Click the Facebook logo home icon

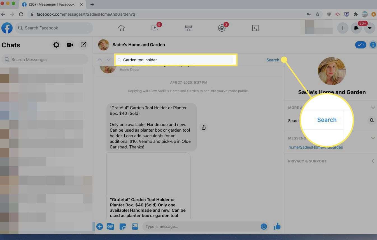click(7, 28)
